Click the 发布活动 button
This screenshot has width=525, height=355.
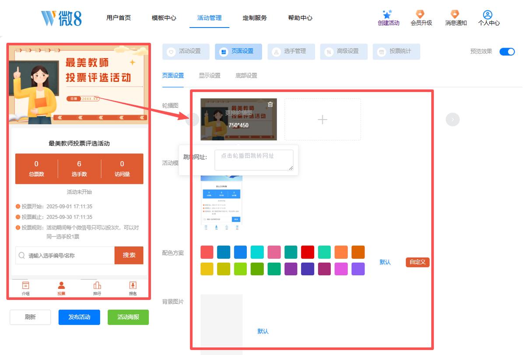tap(79, 317)
